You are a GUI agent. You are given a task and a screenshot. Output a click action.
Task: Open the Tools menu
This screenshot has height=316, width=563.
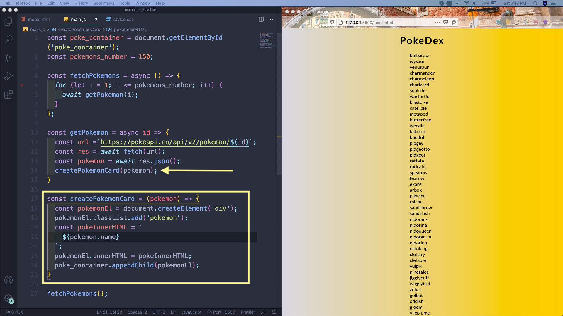(125, 3)
